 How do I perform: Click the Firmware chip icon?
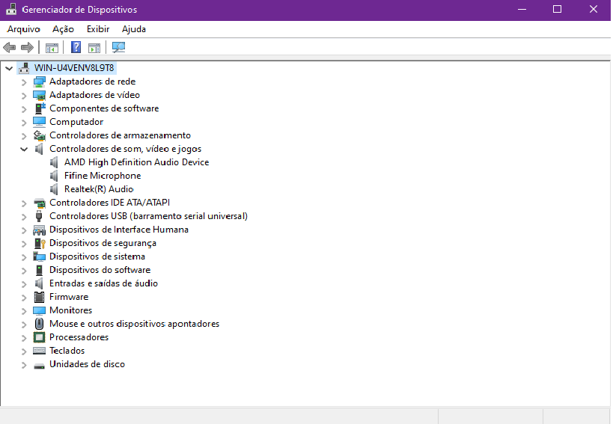point(39,297)
